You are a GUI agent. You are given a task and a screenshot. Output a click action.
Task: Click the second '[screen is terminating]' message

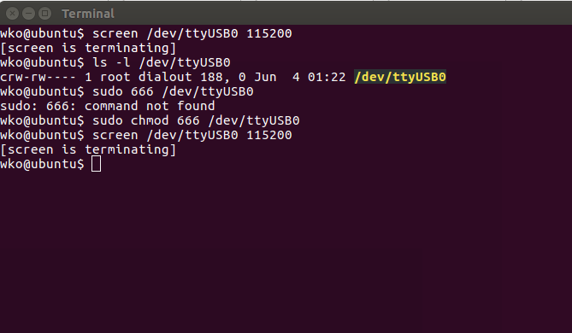88,149
